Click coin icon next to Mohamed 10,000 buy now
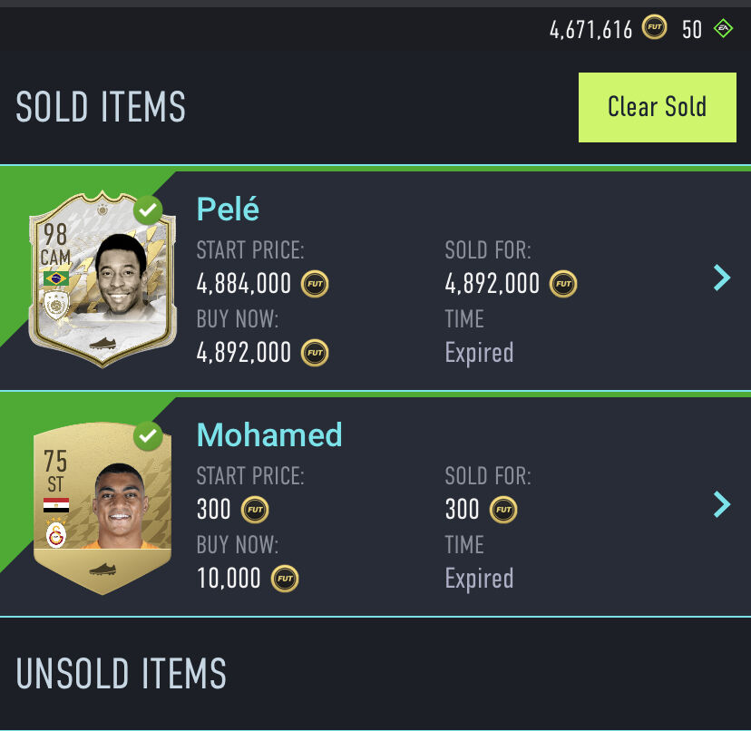This screenshot has height=731, width=751. tap(285, 578)
